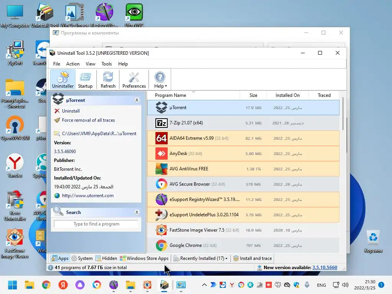This screenshot has height=294, width=392.
Task: Click the Install and trace button
Action: pyautogui.click(x=253, y=258)
